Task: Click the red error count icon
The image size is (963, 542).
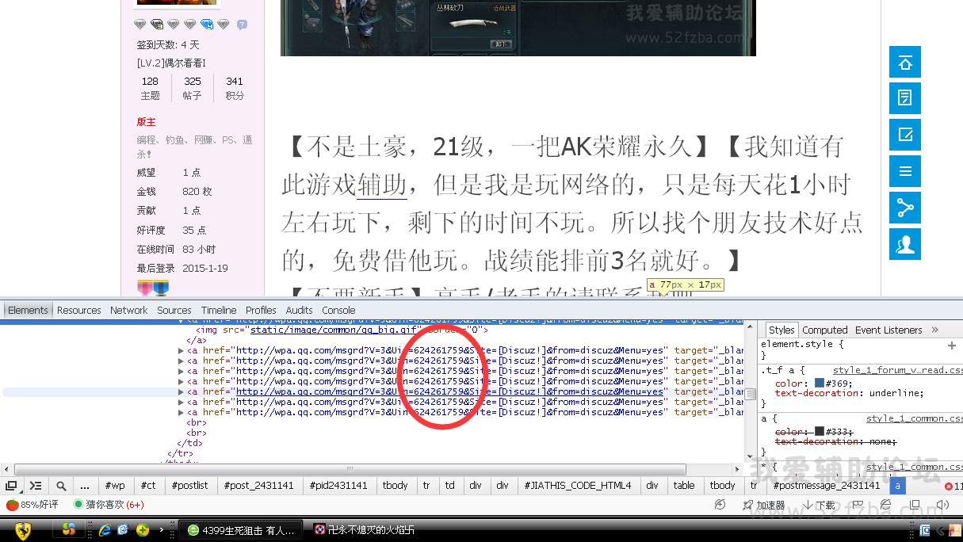Action: [x=949, y=486]
